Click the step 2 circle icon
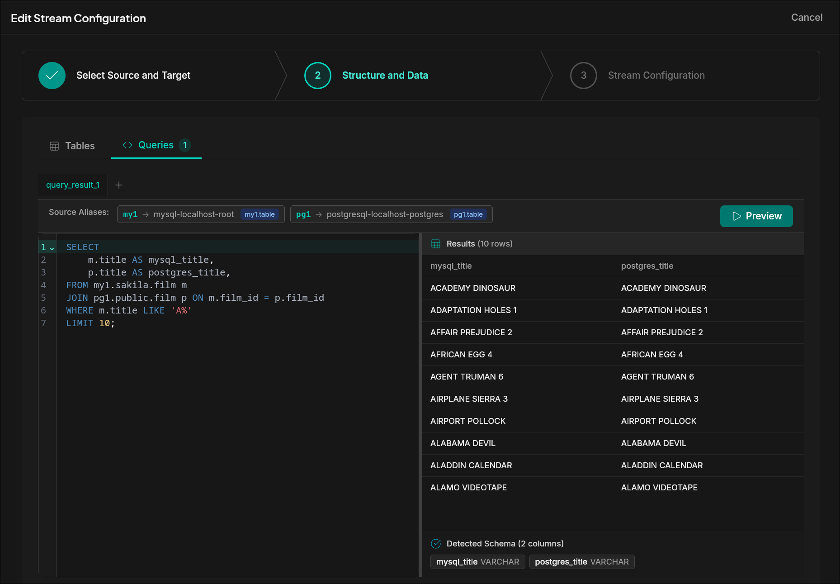The height and width of the screenshot is (584, 840). 317,76
